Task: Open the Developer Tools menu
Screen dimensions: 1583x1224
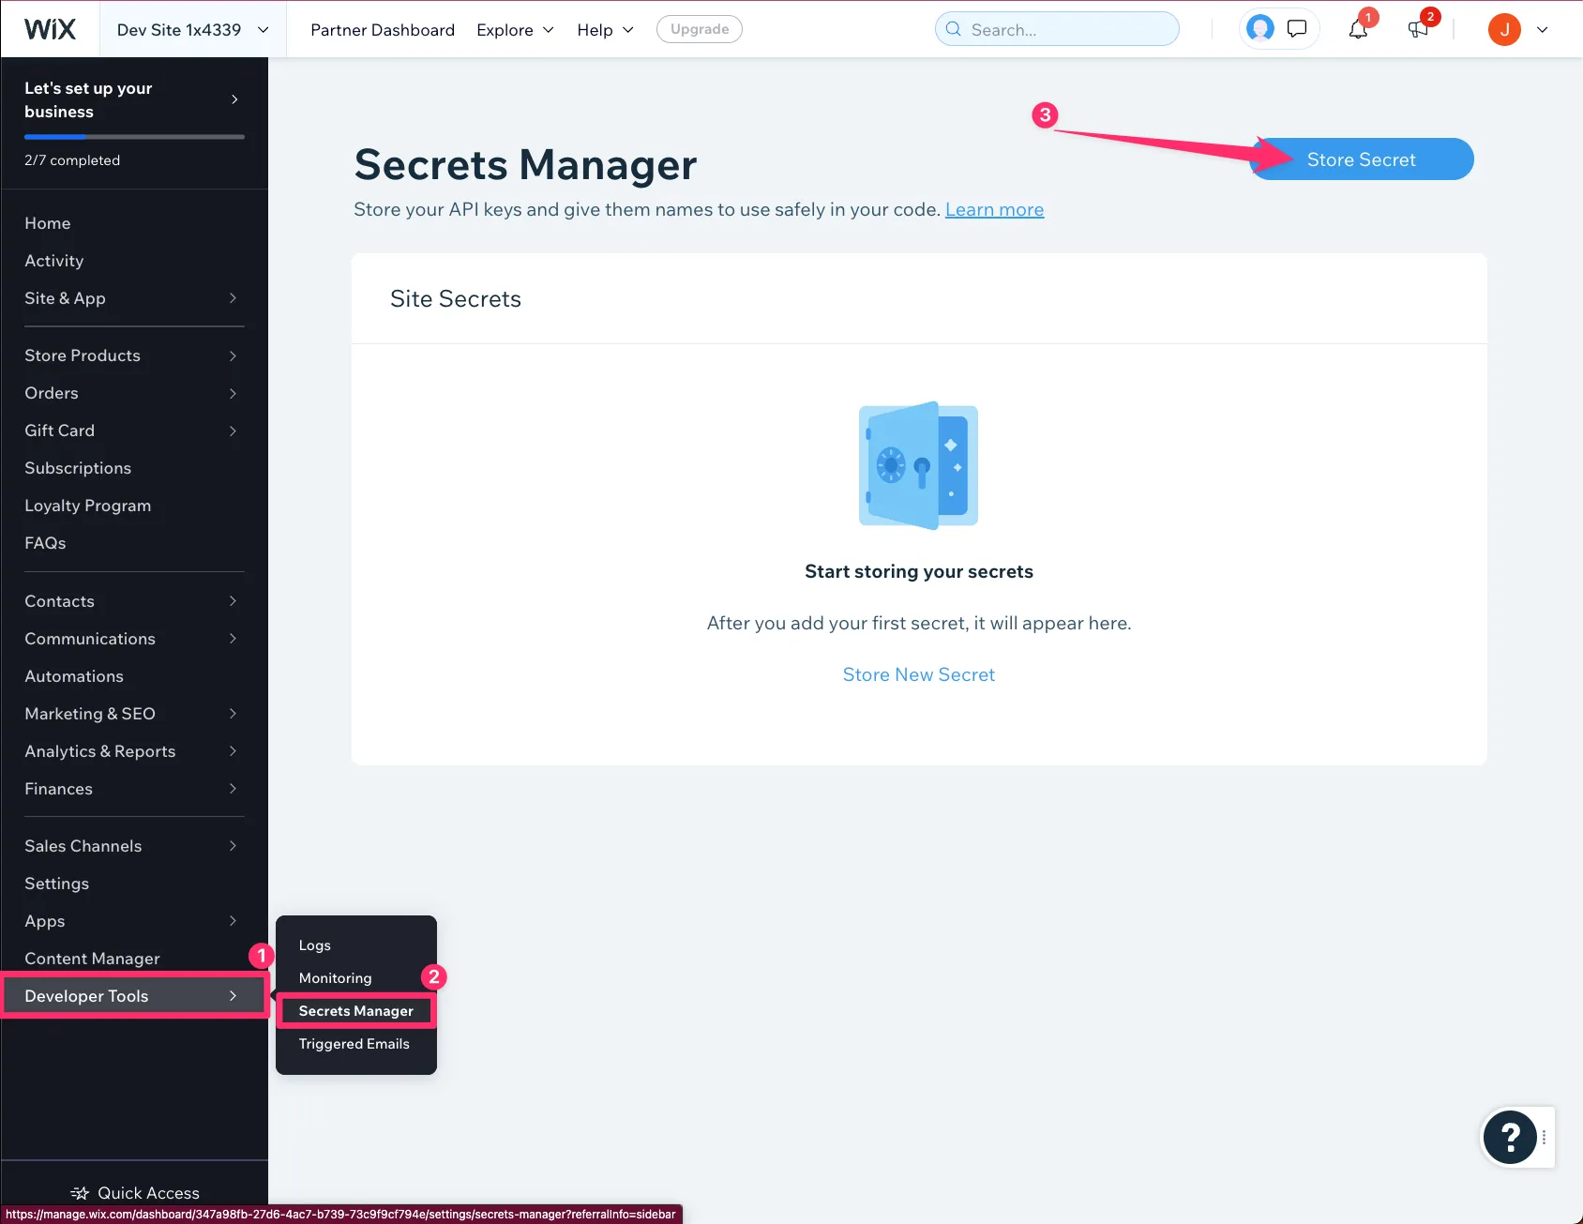Action: pos(134,996)
